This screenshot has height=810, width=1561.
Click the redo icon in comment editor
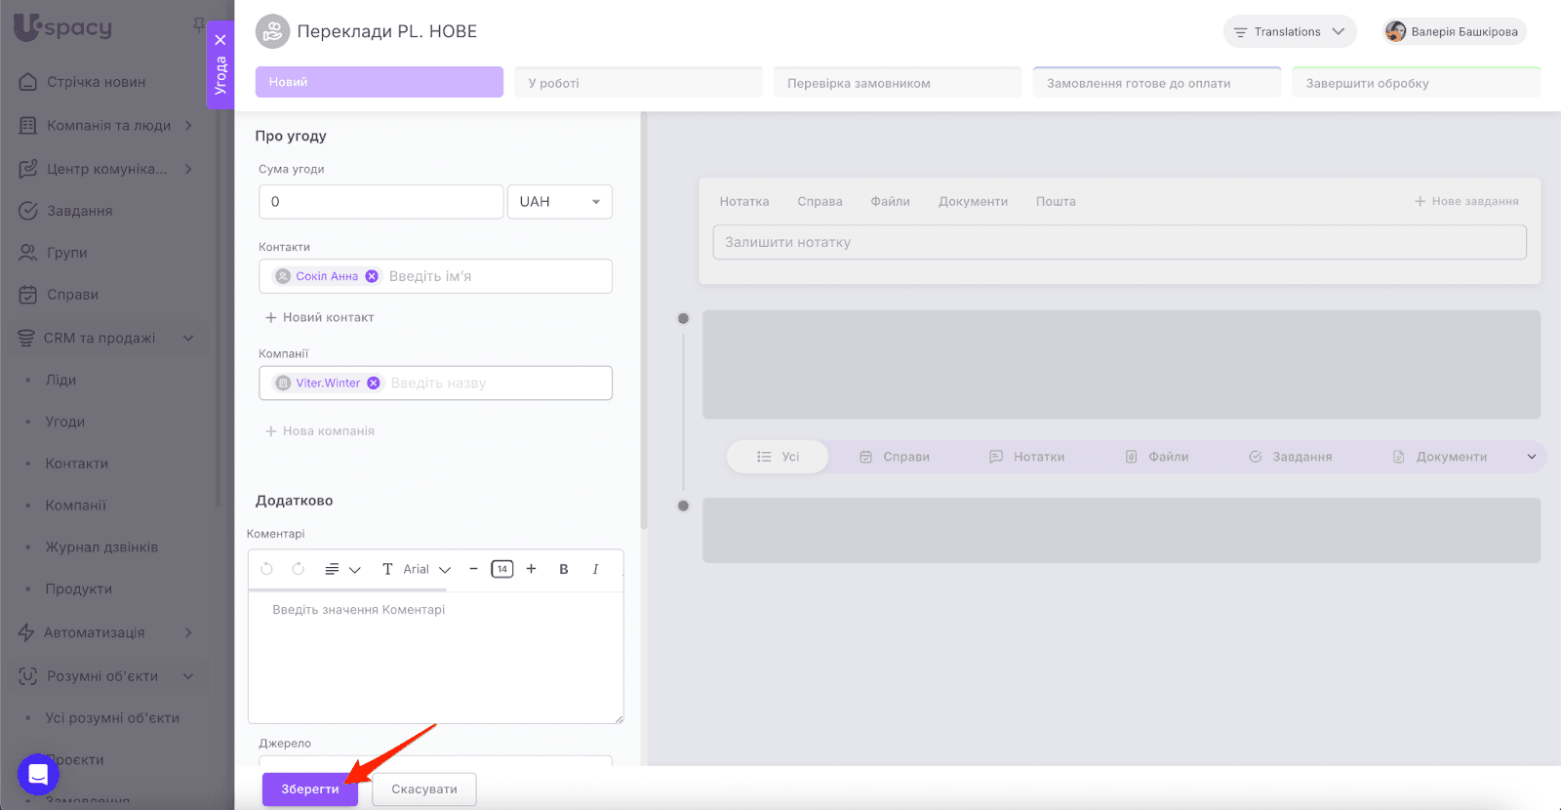[x=299, y=569]
